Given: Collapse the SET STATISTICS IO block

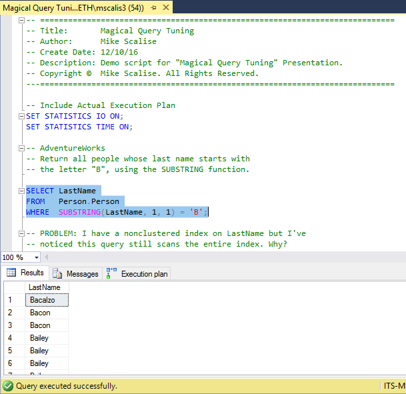Looking at the screenshot, I should 22,116.
